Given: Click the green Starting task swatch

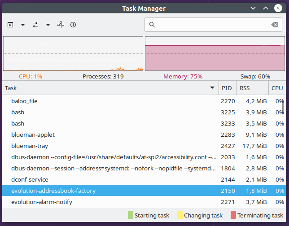Looking at the screenshot, I should point(131,215).
